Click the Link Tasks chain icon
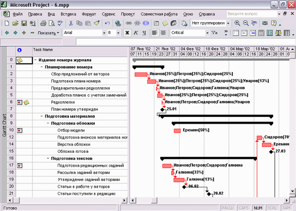Screen dimensions: 296x211 (x=129, y=23)
